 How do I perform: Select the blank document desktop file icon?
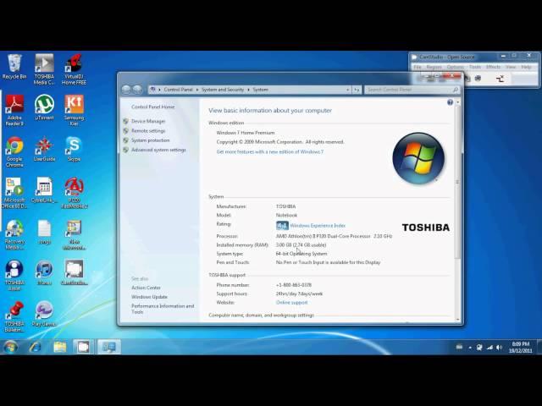coord(44,232)
